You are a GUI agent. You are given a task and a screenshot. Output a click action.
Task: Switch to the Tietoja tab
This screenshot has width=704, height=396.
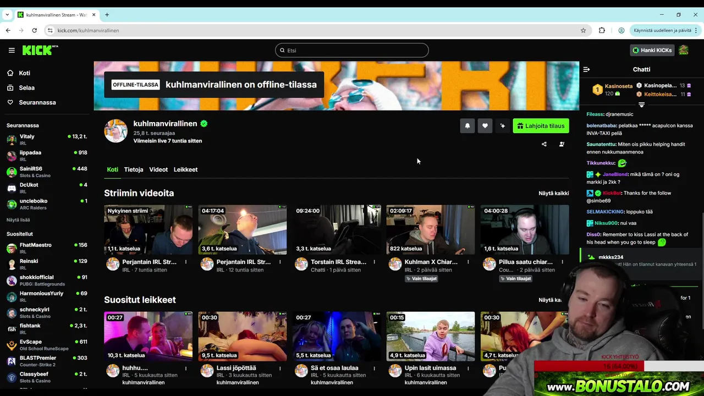point(134,169)
